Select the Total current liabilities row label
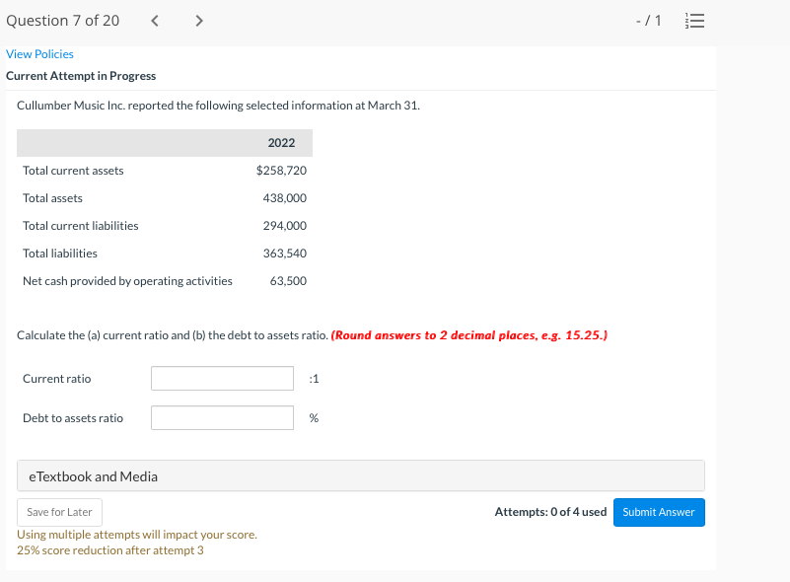Viewport: 790px width, 582px height. tap(81, 226)
